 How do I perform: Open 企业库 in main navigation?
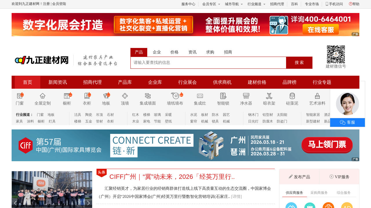click(155, 82)
